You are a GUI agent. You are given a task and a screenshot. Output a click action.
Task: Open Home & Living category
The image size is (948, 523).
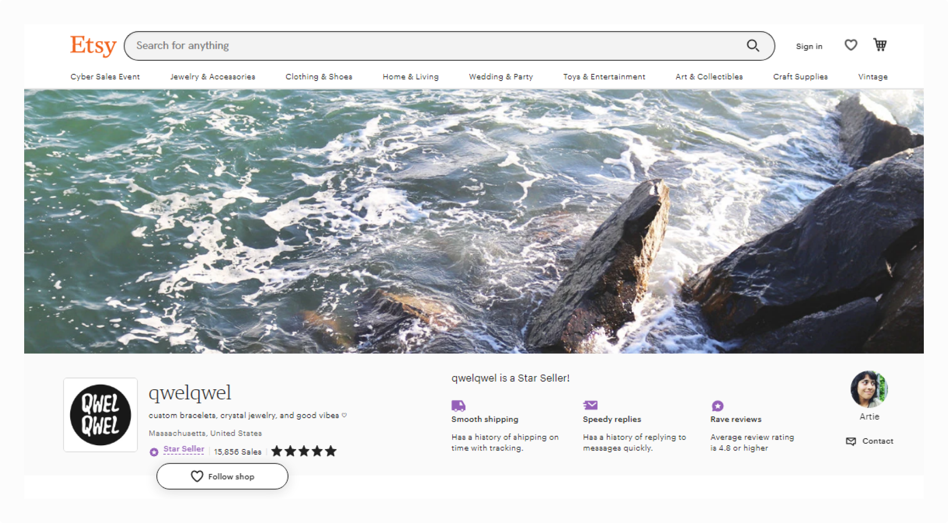(410, 77)
